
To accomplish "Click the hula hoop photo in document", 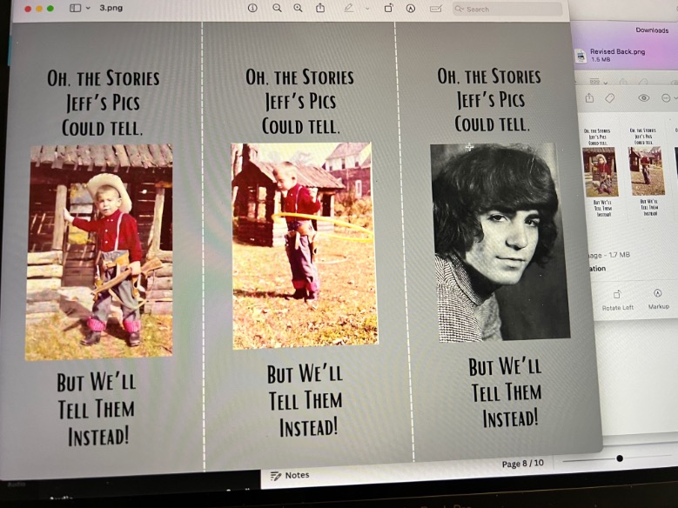I will [305, 245].
